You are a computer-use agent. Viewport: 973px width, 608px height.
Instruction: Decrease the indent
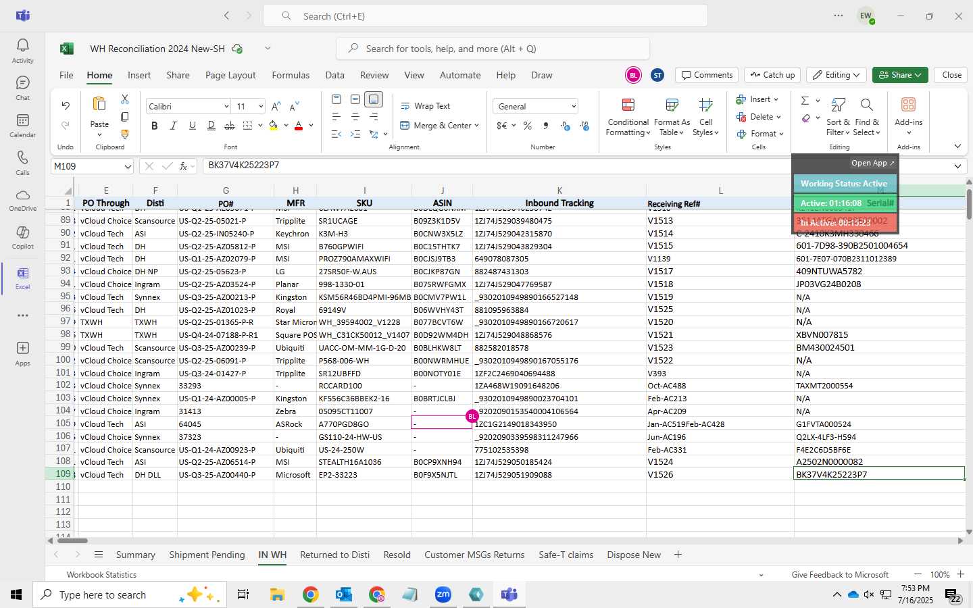point(336,134)
